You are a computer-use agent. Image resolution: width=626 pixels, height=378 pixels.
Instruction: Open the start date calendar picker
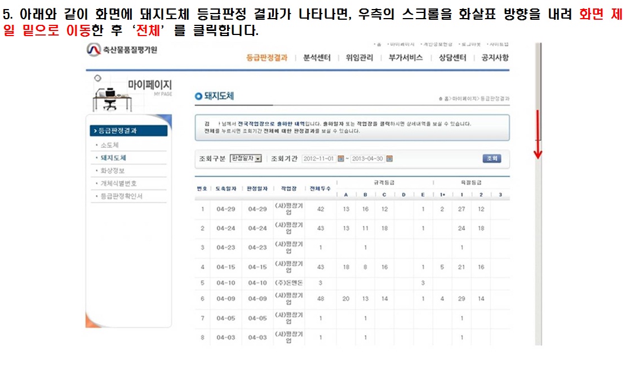(340, 159)
